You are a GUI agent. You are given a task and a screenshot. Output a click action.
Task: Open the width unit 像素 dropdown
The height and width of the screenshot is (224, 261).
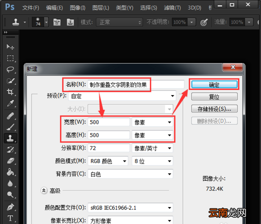pyautogui.click(x=152, y=122)
